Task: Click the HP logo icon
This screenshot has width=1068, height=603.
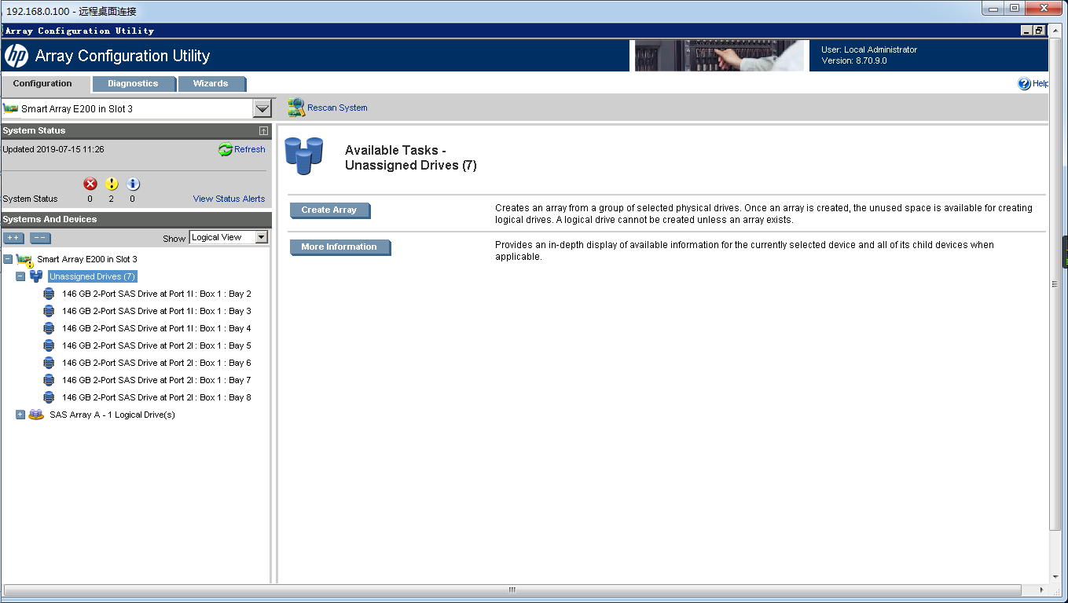Action: coord(17,56)
